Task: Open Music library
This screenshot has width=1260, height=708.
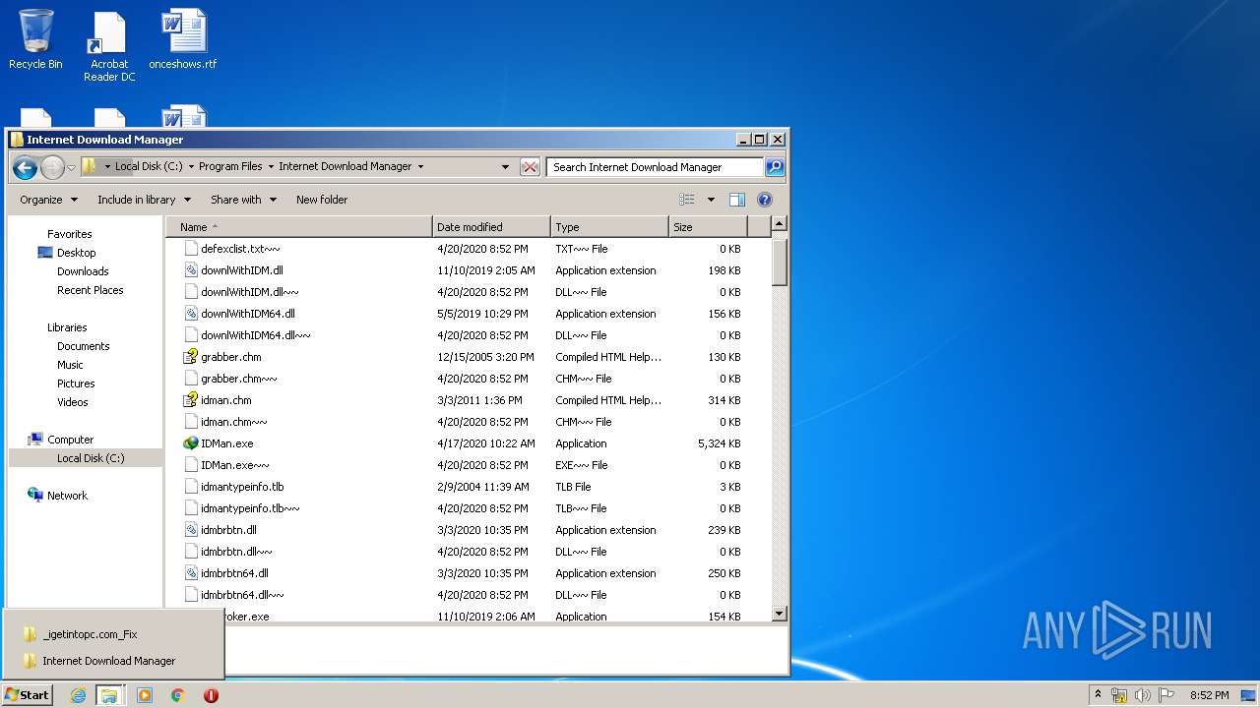Action: tap(70, 365)
